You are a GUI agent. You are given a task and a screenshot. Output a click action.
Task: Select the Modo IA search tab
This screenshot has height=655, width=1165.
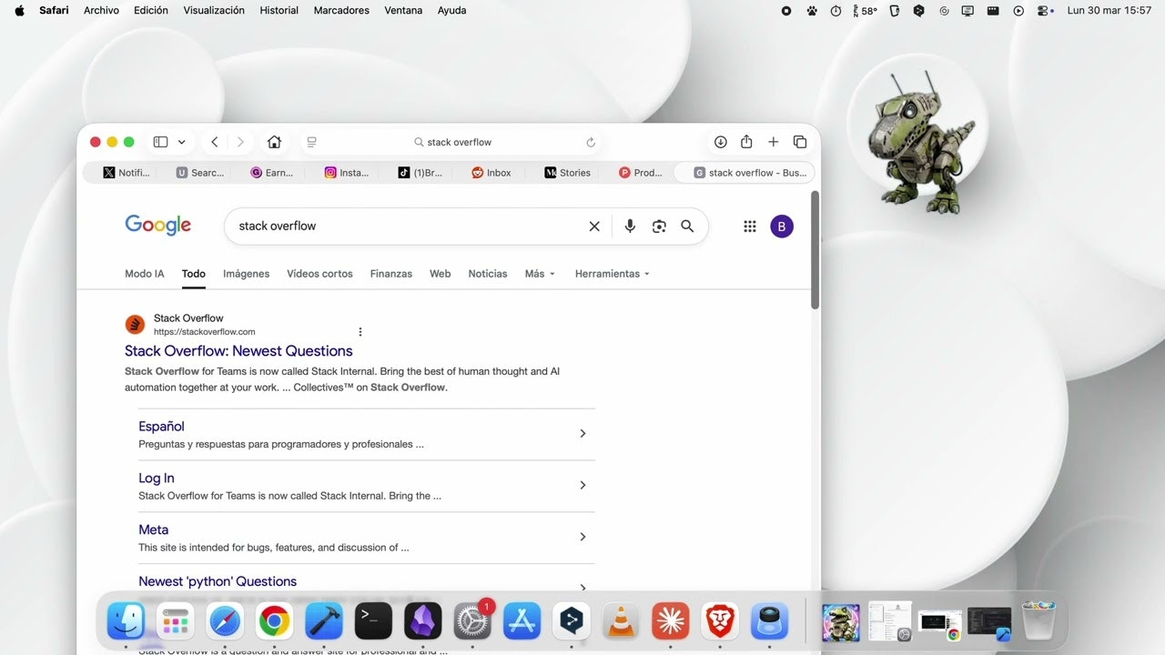145,274
